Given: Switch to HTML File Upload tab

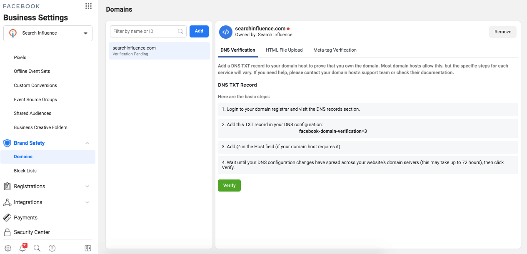Looking at the screenshot, I should [284, 50].
